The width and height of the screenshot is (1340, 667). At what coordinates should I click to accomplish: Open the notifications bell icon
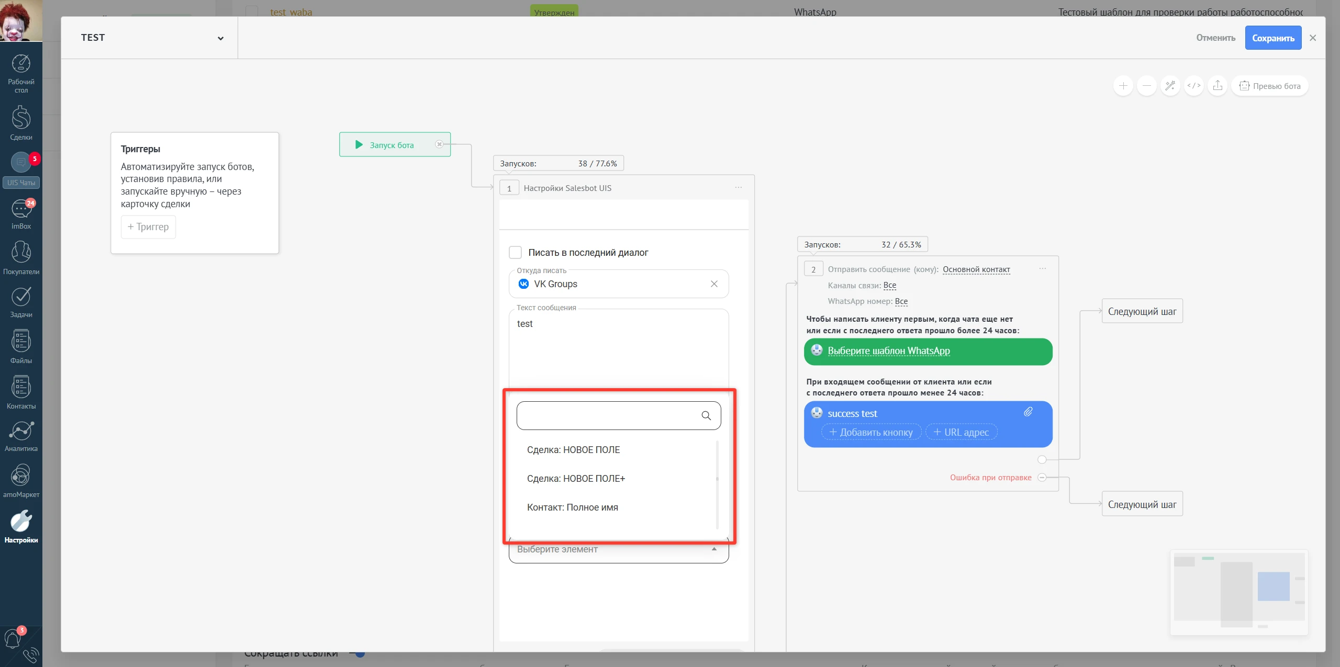click(13, 639)
